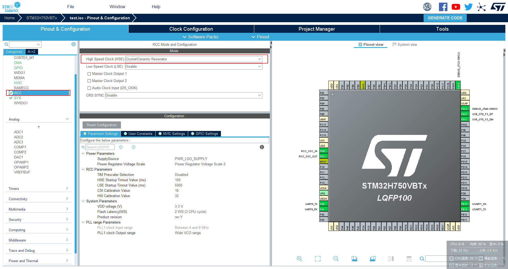Open the ST anniversary badge icon
The width and height of the screenshot is (508, 269).
[427, 7]
